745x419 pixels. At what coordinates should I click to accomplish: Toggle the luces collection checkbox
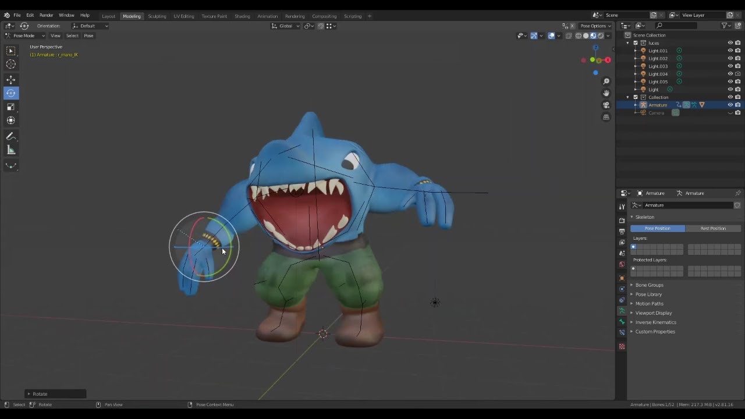point(636,43)
